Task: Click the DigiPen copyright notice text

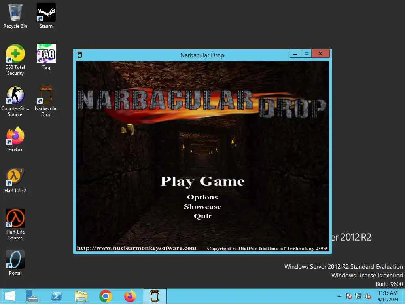Action: (267, 249)
